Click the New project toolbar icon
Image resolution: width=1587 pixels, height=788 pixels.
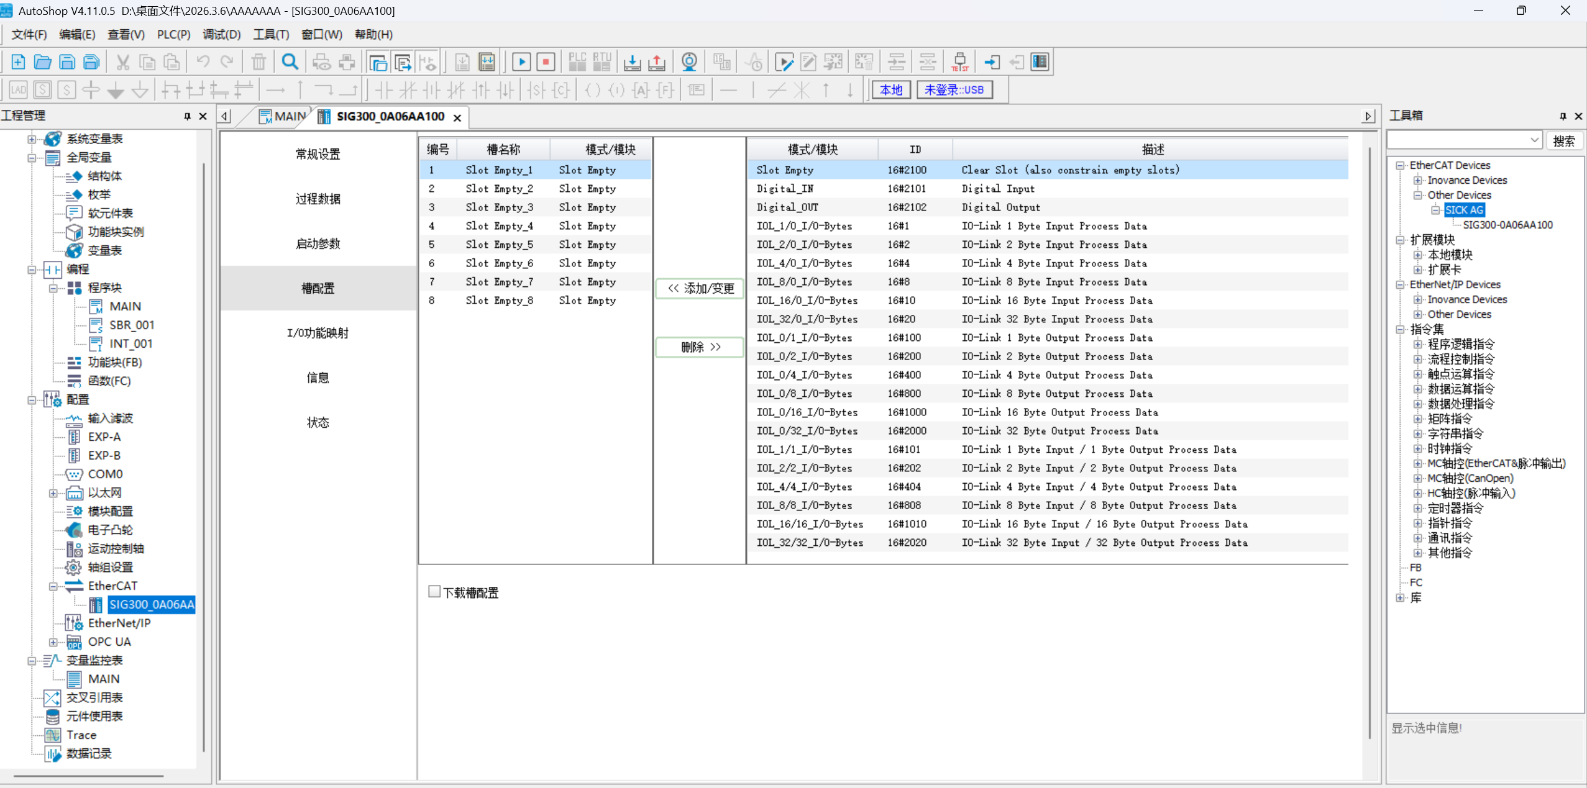point(18,62)
